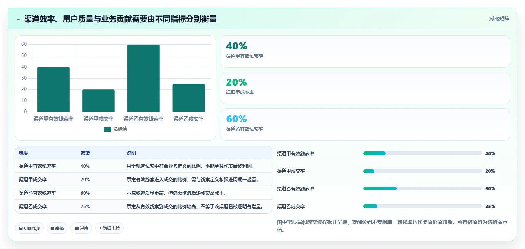Screen dimensions: 525x249
Task: Click the 渠道乙有效线索率 bar in the chart
Action: (x=144, y=78)
